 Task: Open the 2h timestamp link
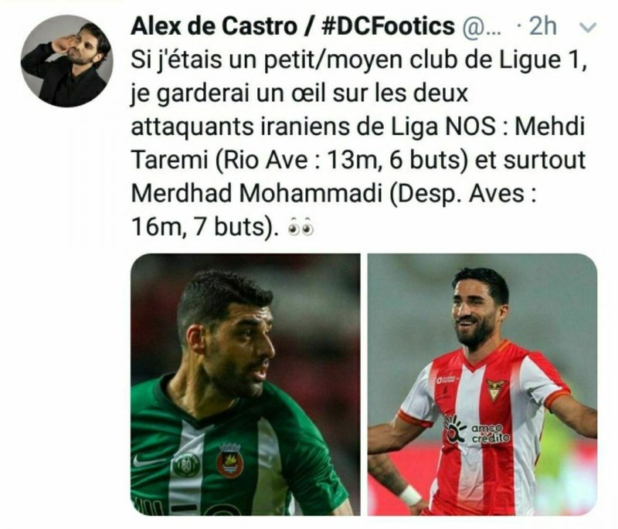click(x=543, y=26)
